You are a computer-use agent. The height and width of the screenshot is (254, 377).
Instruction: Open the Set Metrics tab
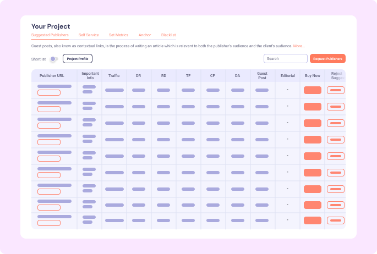coord(118,35)
